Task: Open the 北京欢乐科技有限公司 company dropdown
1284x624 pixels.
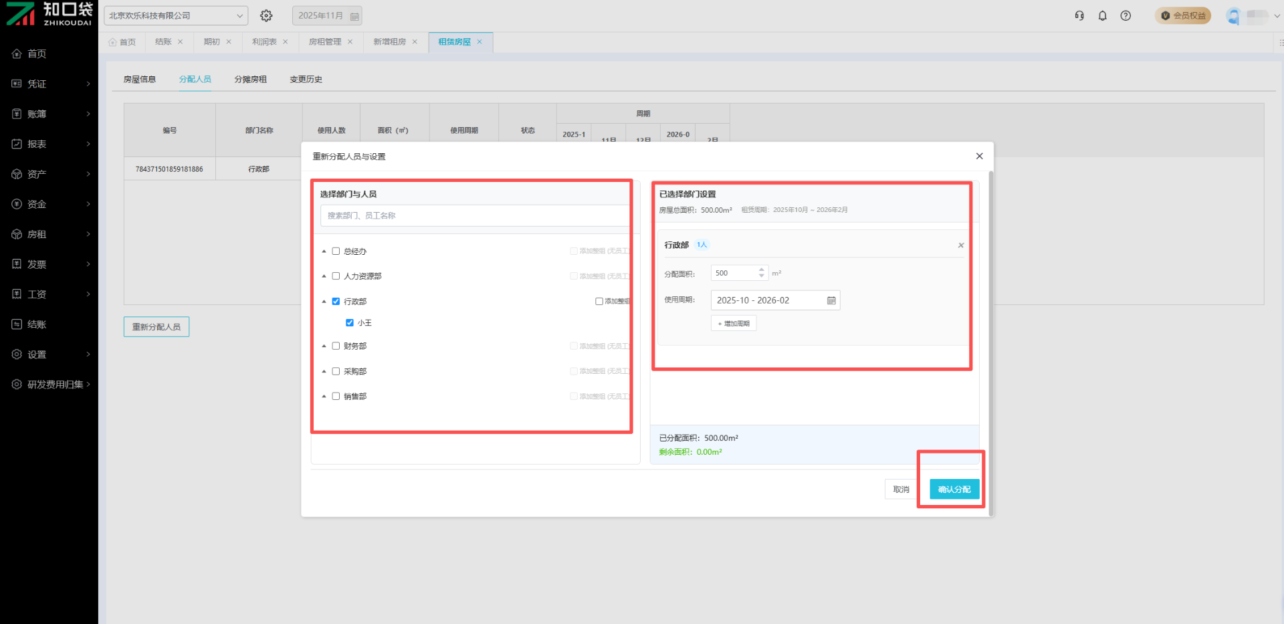Action: click(175, 15)
